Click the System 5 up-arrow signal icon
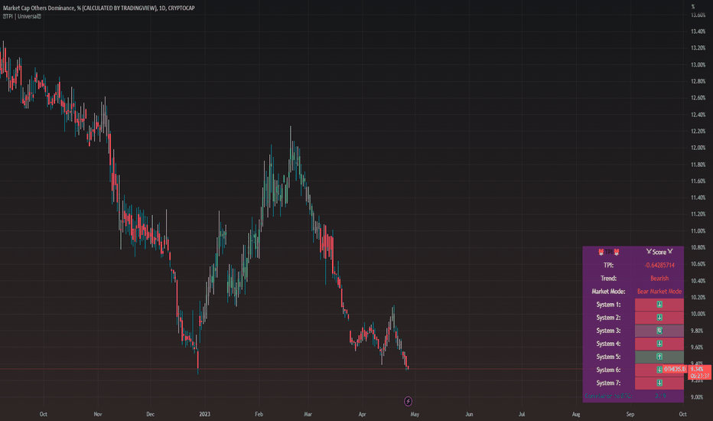 (x=659, y=357)
